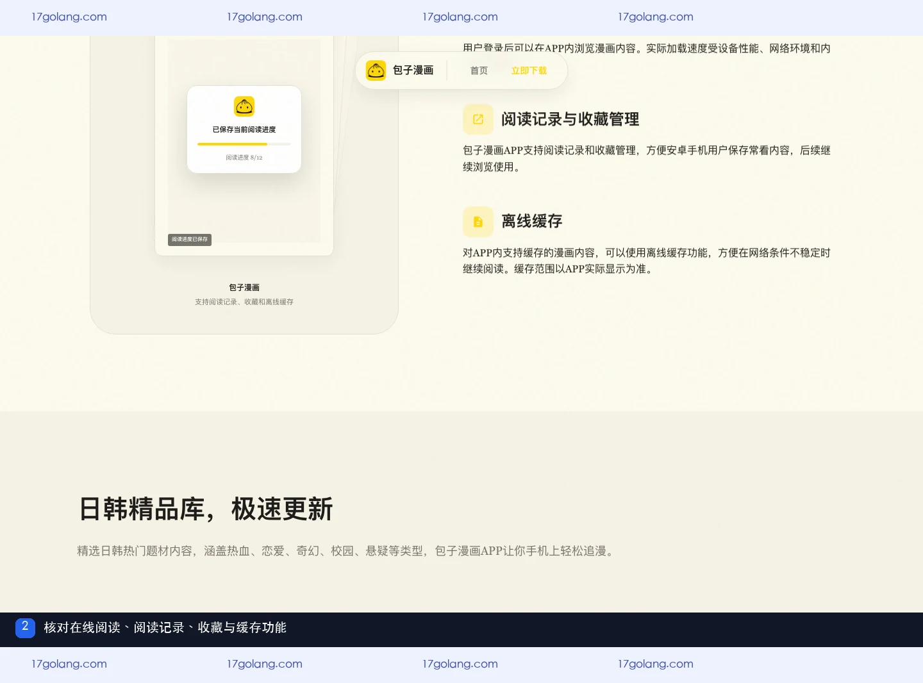Select the 阅读记录与收藏管理 heading
The height and width of the screenshot is (683, 923).
click(x=570, y=119)
